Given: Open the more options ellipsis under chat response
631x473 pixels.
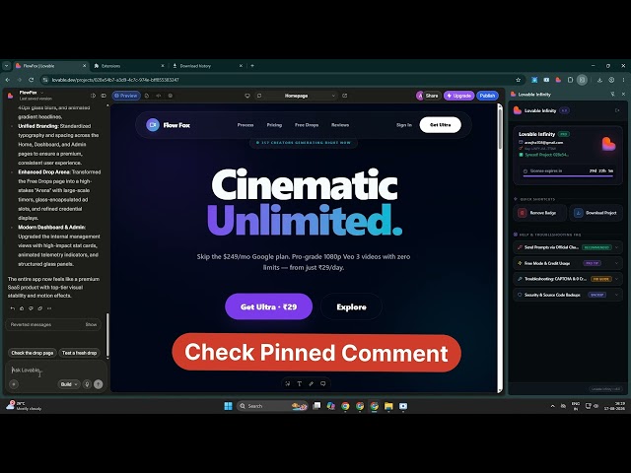Looking at the screenshot, I should pos(49,308).
